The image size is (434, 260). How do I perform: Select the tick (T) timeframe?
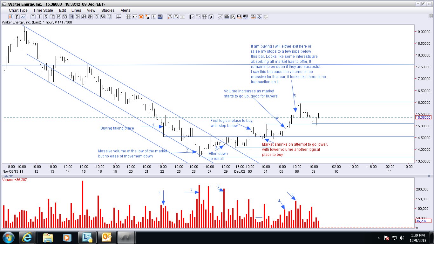click(33, 17)
